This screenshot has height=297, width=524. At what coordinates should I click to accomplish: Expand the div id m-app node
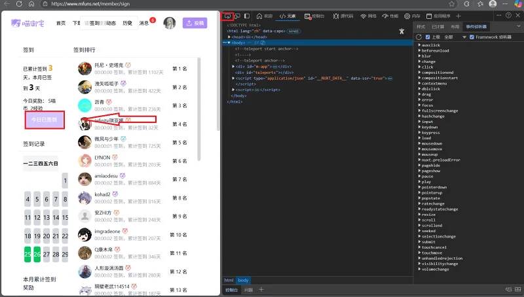click(x=233, y=67)
